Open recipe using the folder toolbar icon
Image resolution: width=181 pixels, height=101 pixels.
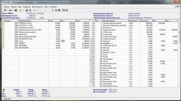10,10
